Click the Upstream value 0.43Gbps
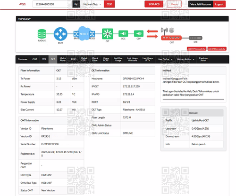 click(x=200, y=129)
